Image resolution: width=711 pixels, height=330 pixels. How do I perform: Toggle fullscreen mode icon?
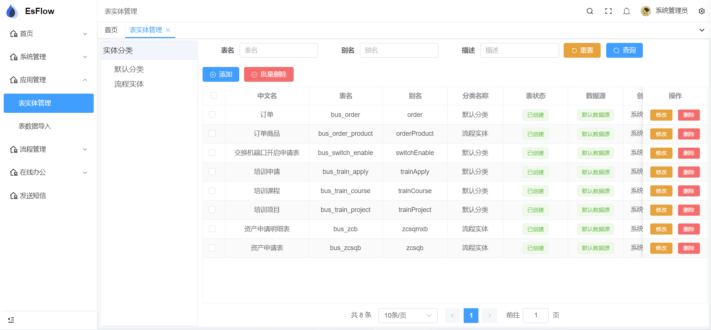[608, 11]
